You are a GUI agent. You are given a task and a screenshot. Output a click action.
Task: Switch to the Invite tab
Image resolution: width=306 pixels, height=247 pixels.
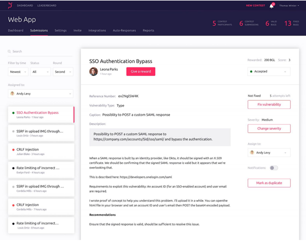coord(77,30)
